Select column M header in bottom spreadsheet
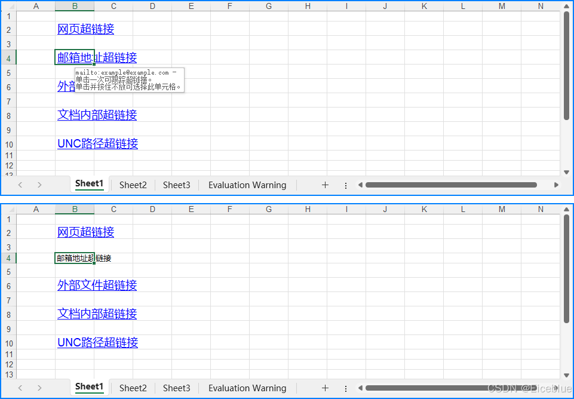 point(502,210)
